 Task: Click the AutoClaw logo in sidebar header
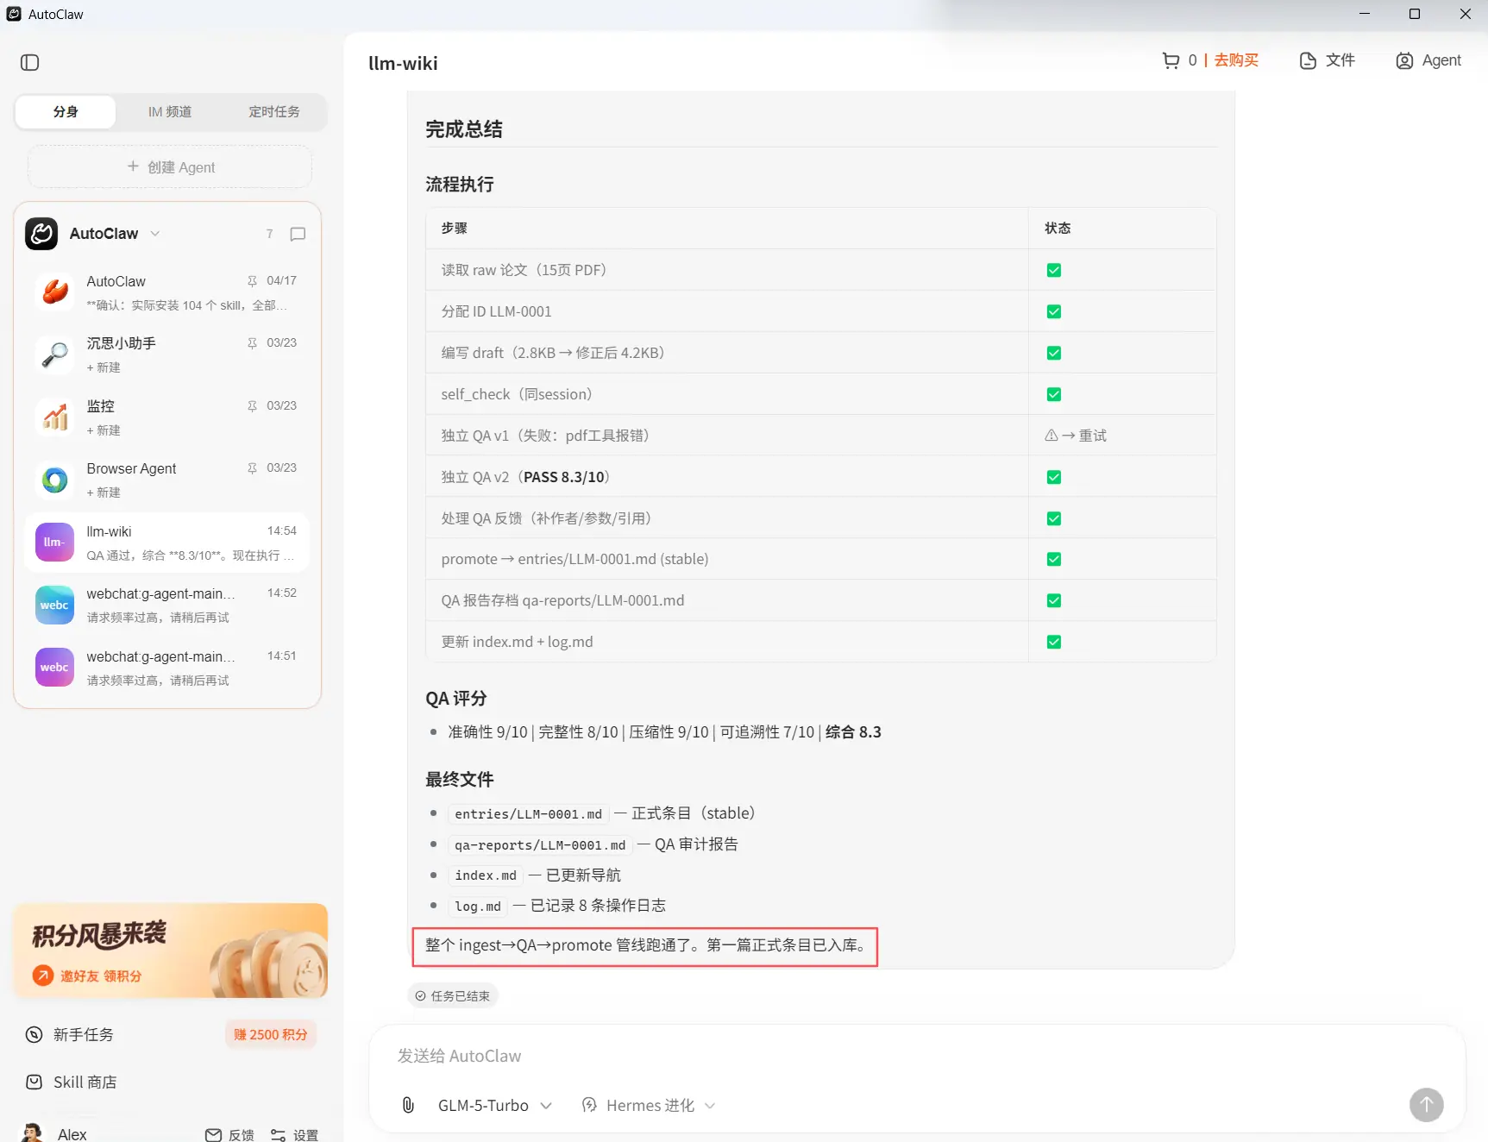click(x=41, y=234)
